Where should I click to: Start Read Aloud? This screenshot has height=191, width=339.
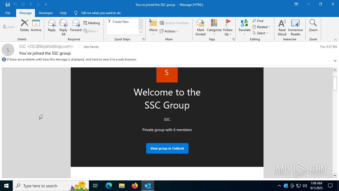click(x=282, y=27)
